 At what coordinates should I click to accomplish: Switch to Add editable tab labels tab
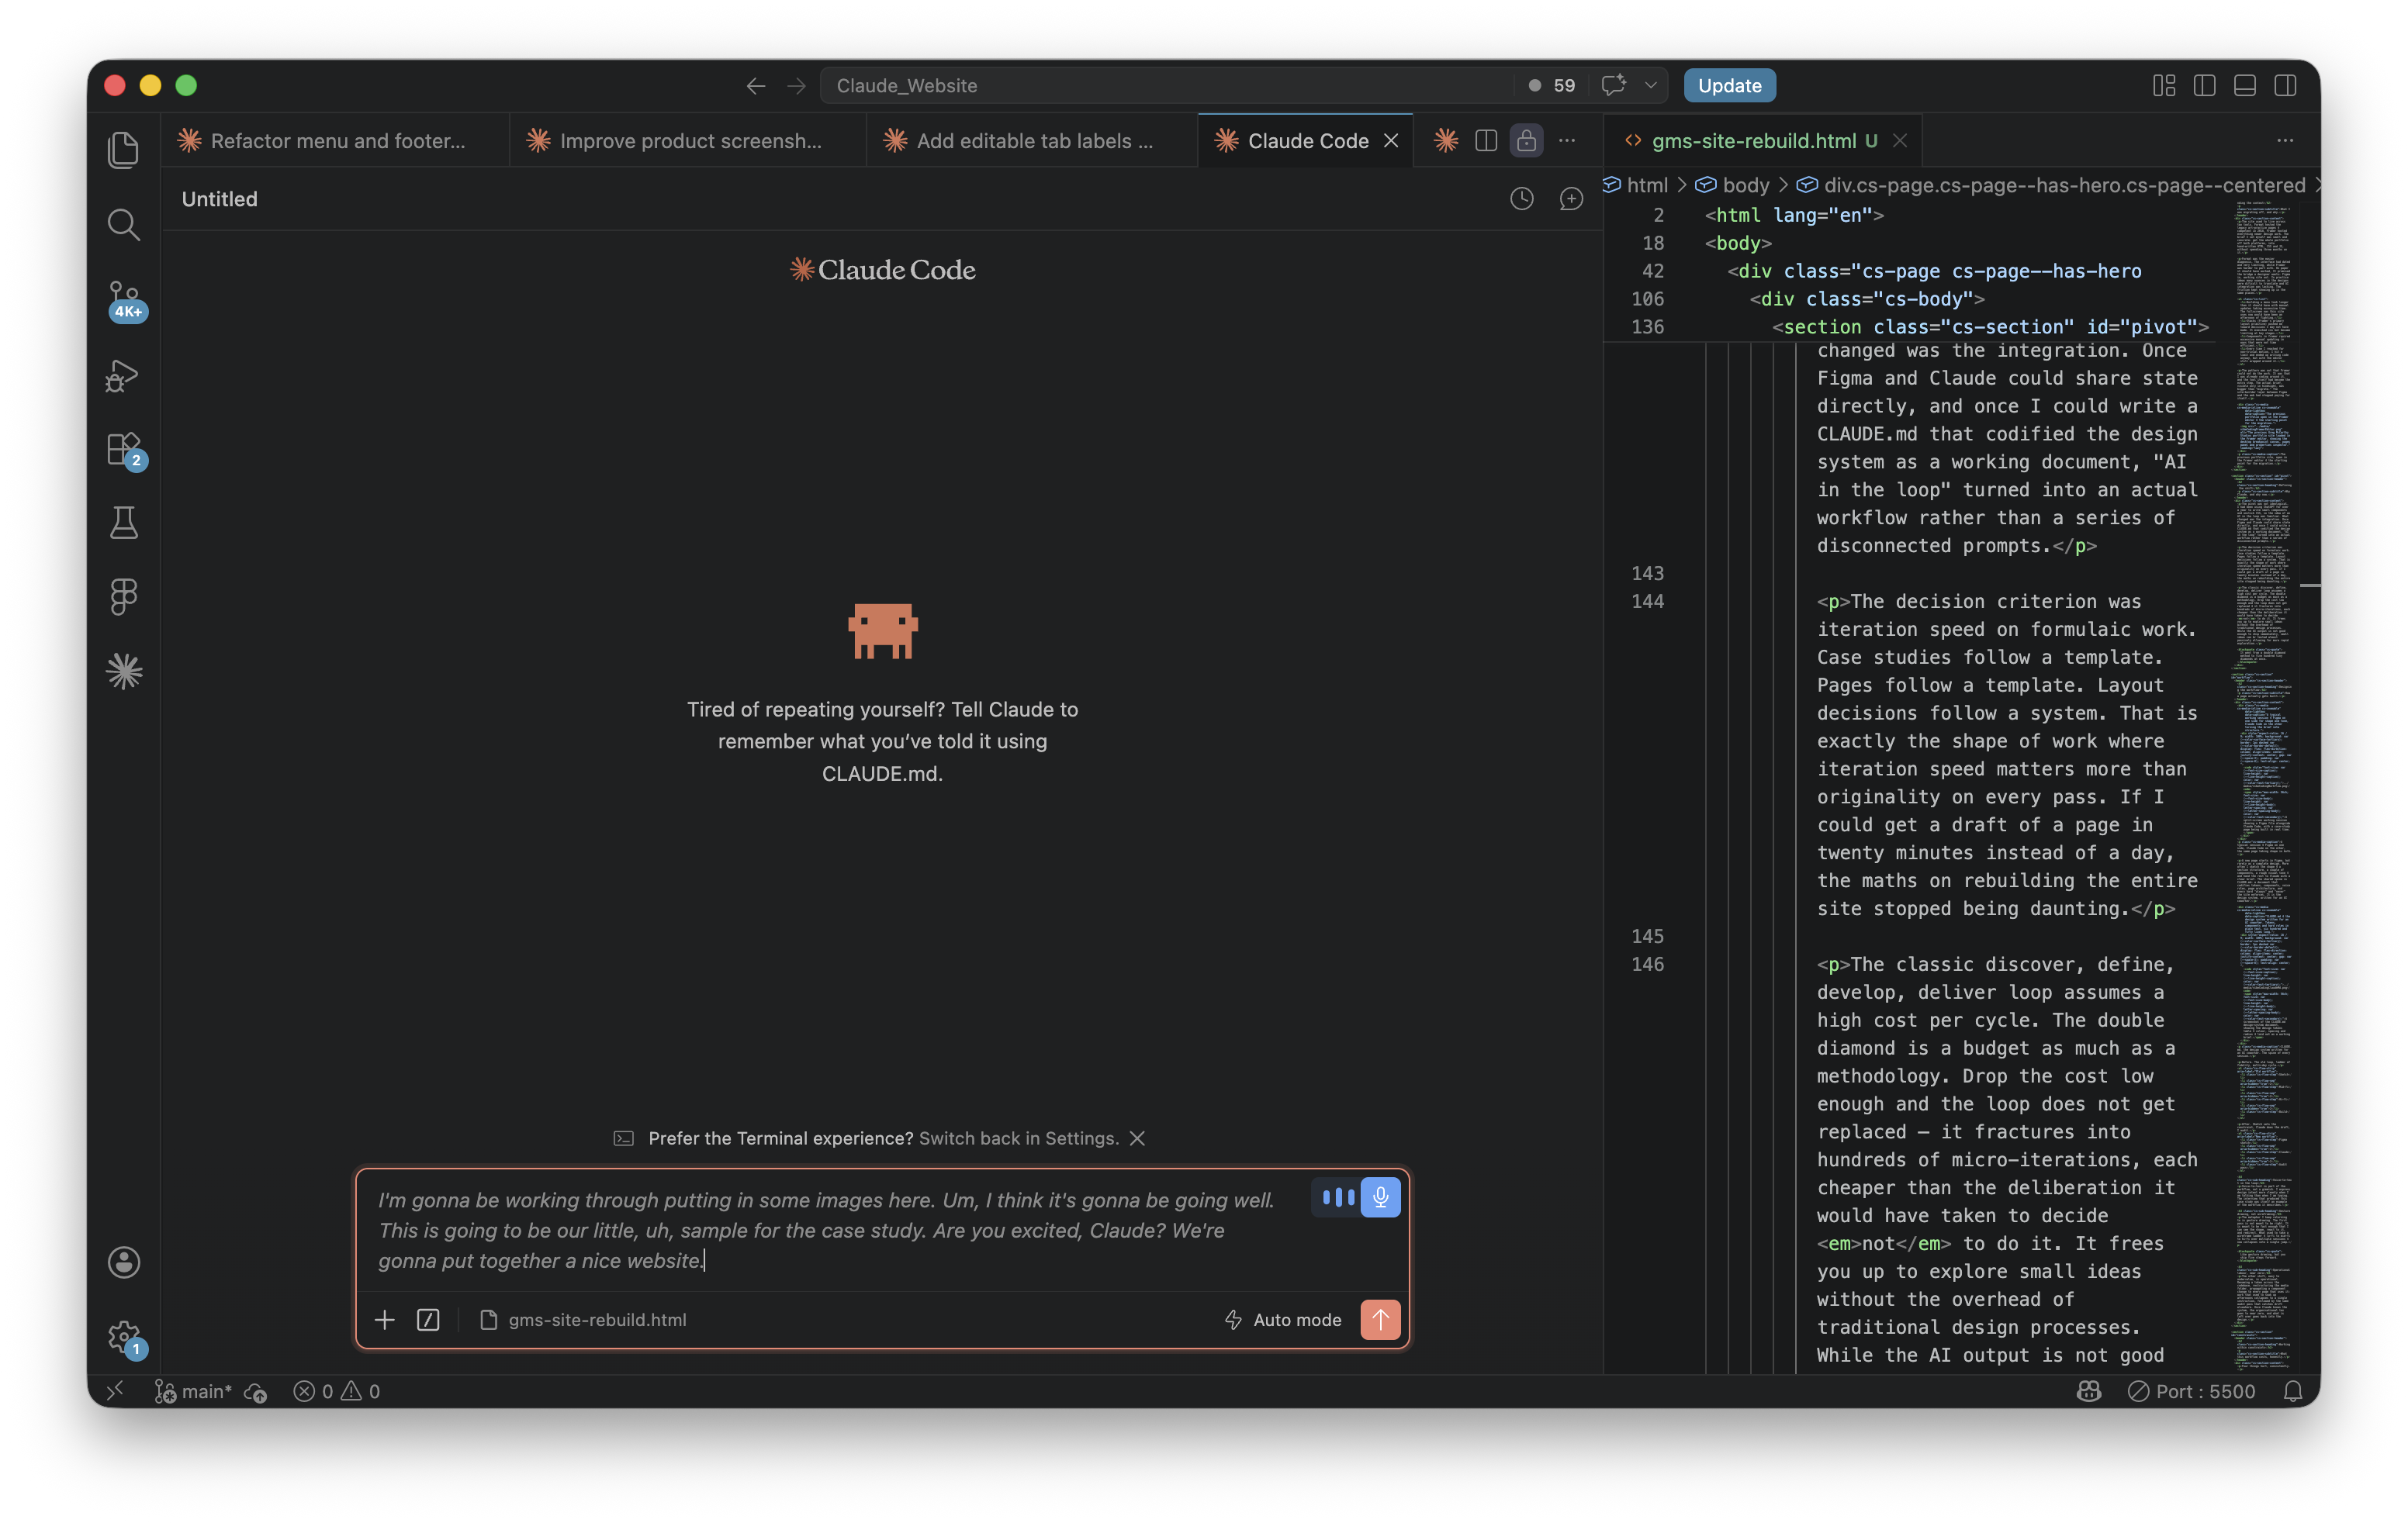(x=1031, y=141)
